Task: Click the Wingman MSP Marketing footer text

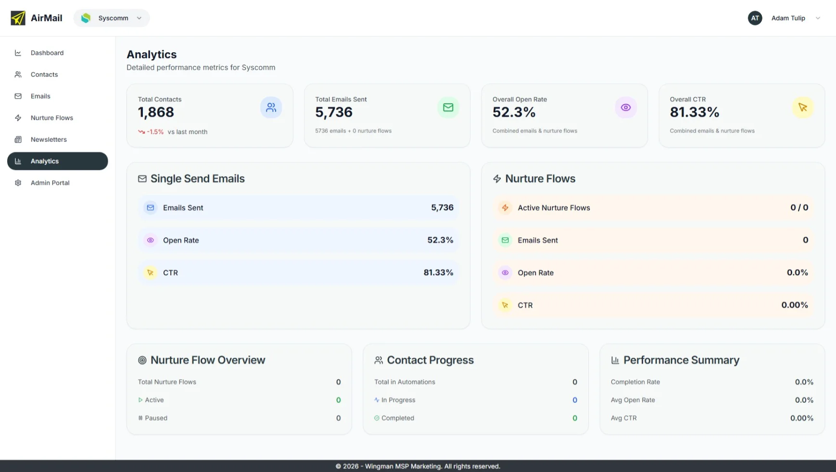Action: tap(418, 466)
